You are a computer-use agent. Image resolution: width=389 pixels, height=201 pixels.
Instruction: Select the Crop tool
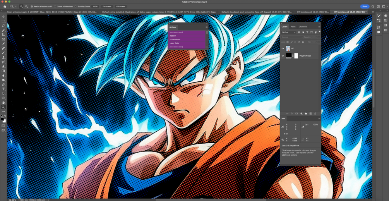pyautogui.click(x=3, y=35)
